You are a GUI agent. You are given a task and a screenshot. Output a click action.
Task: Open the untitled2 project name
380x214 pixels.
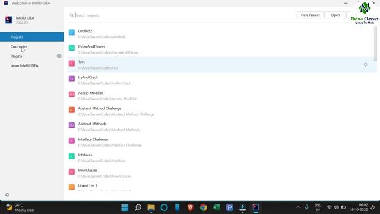tap(85, 31)
